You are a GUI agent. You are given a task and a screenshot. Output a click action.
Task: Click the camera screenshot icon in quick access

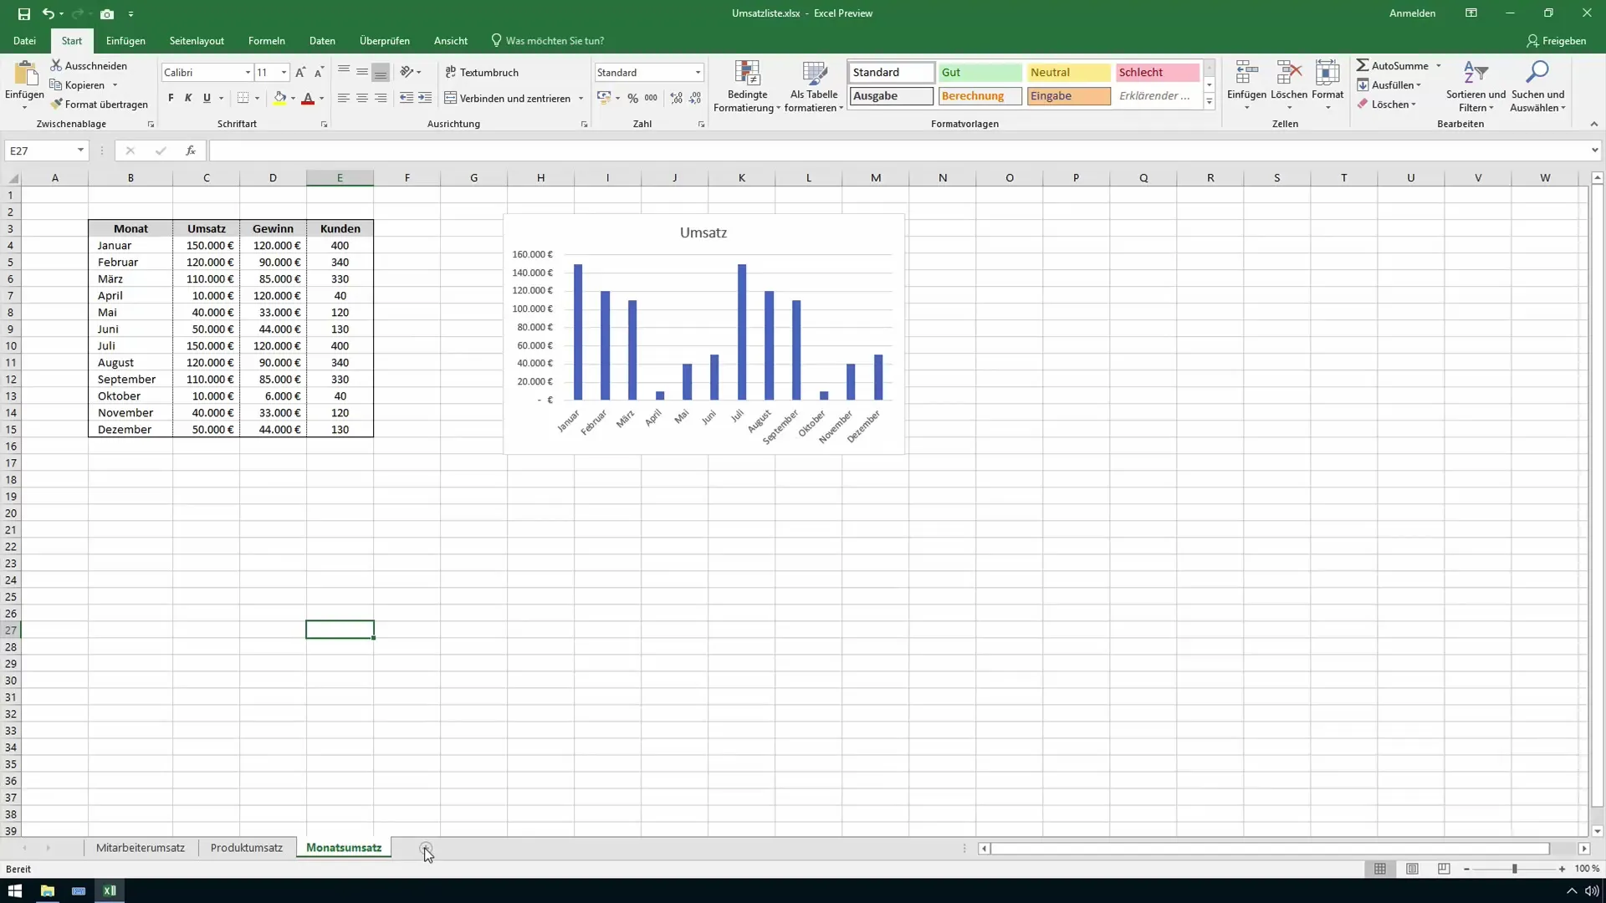tap(107, 13)
